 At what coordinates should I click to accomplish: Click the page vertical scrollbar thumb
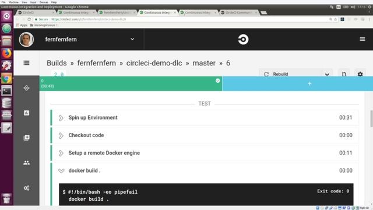pos(371,118)
